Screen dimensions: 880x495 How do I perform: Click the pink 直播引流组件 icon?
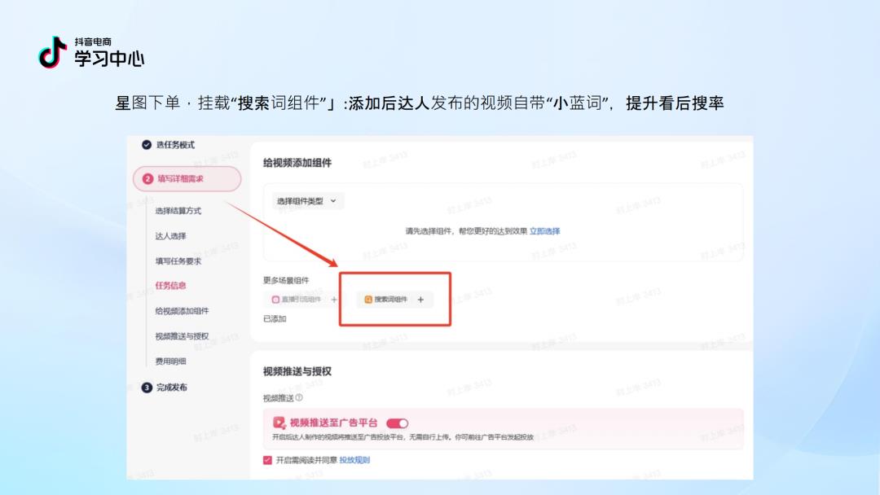[x=275, y=300]
